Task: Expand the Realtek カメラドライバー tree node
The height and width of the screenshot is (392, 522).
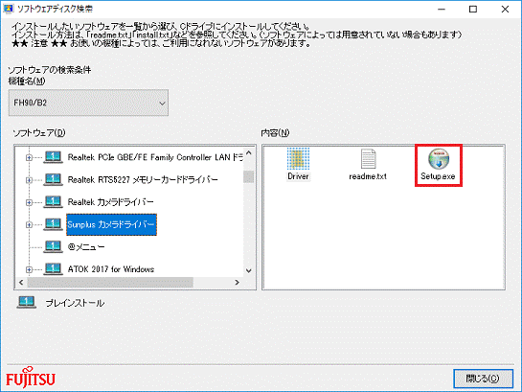Action: pos(29,202)
